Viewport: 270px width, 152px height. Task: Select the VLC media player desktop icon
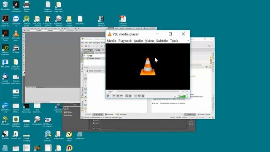pos(16,35)
